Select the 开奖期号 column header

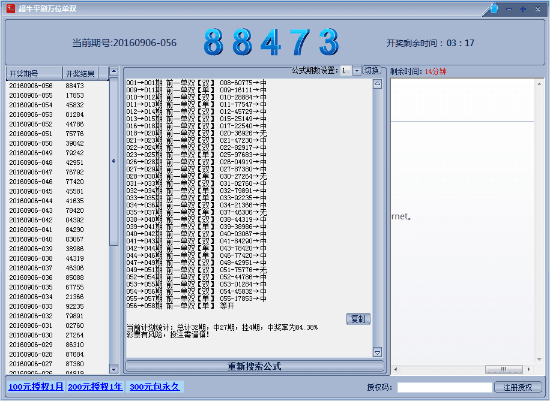tap(34, 74)
